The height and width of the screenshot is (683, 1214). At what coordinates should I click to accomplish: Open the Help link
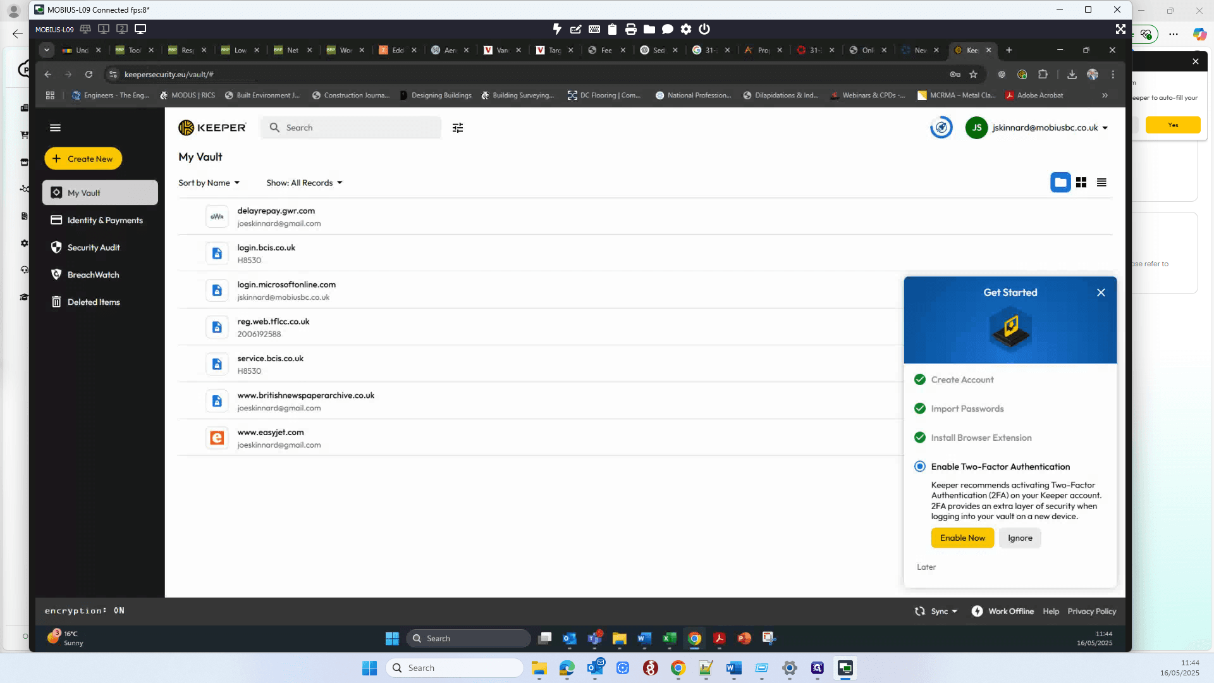(x=1051, y=612)
